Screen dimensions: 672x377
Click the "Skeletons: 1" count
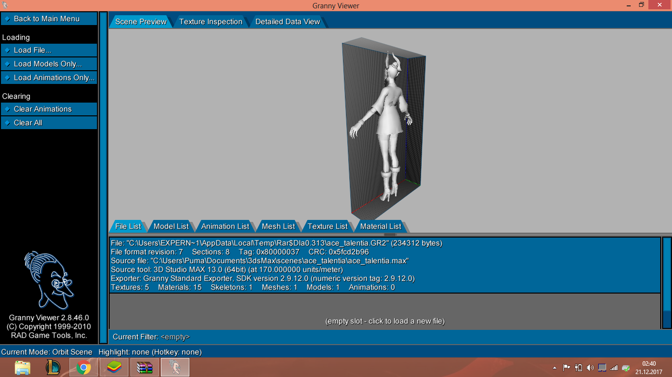[x=231, y=287]
